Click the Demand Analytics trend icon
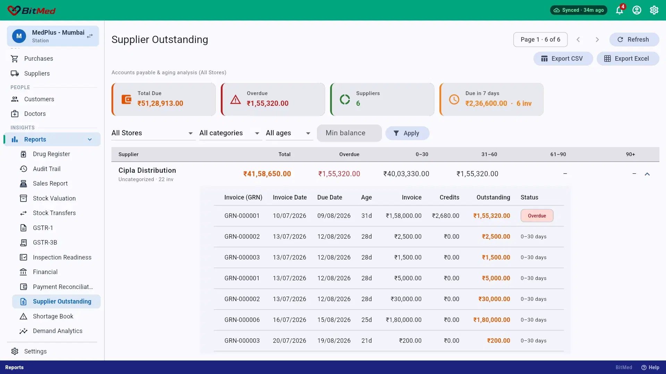666x374 pixels. pyautogui.click(x=23, y=331)
